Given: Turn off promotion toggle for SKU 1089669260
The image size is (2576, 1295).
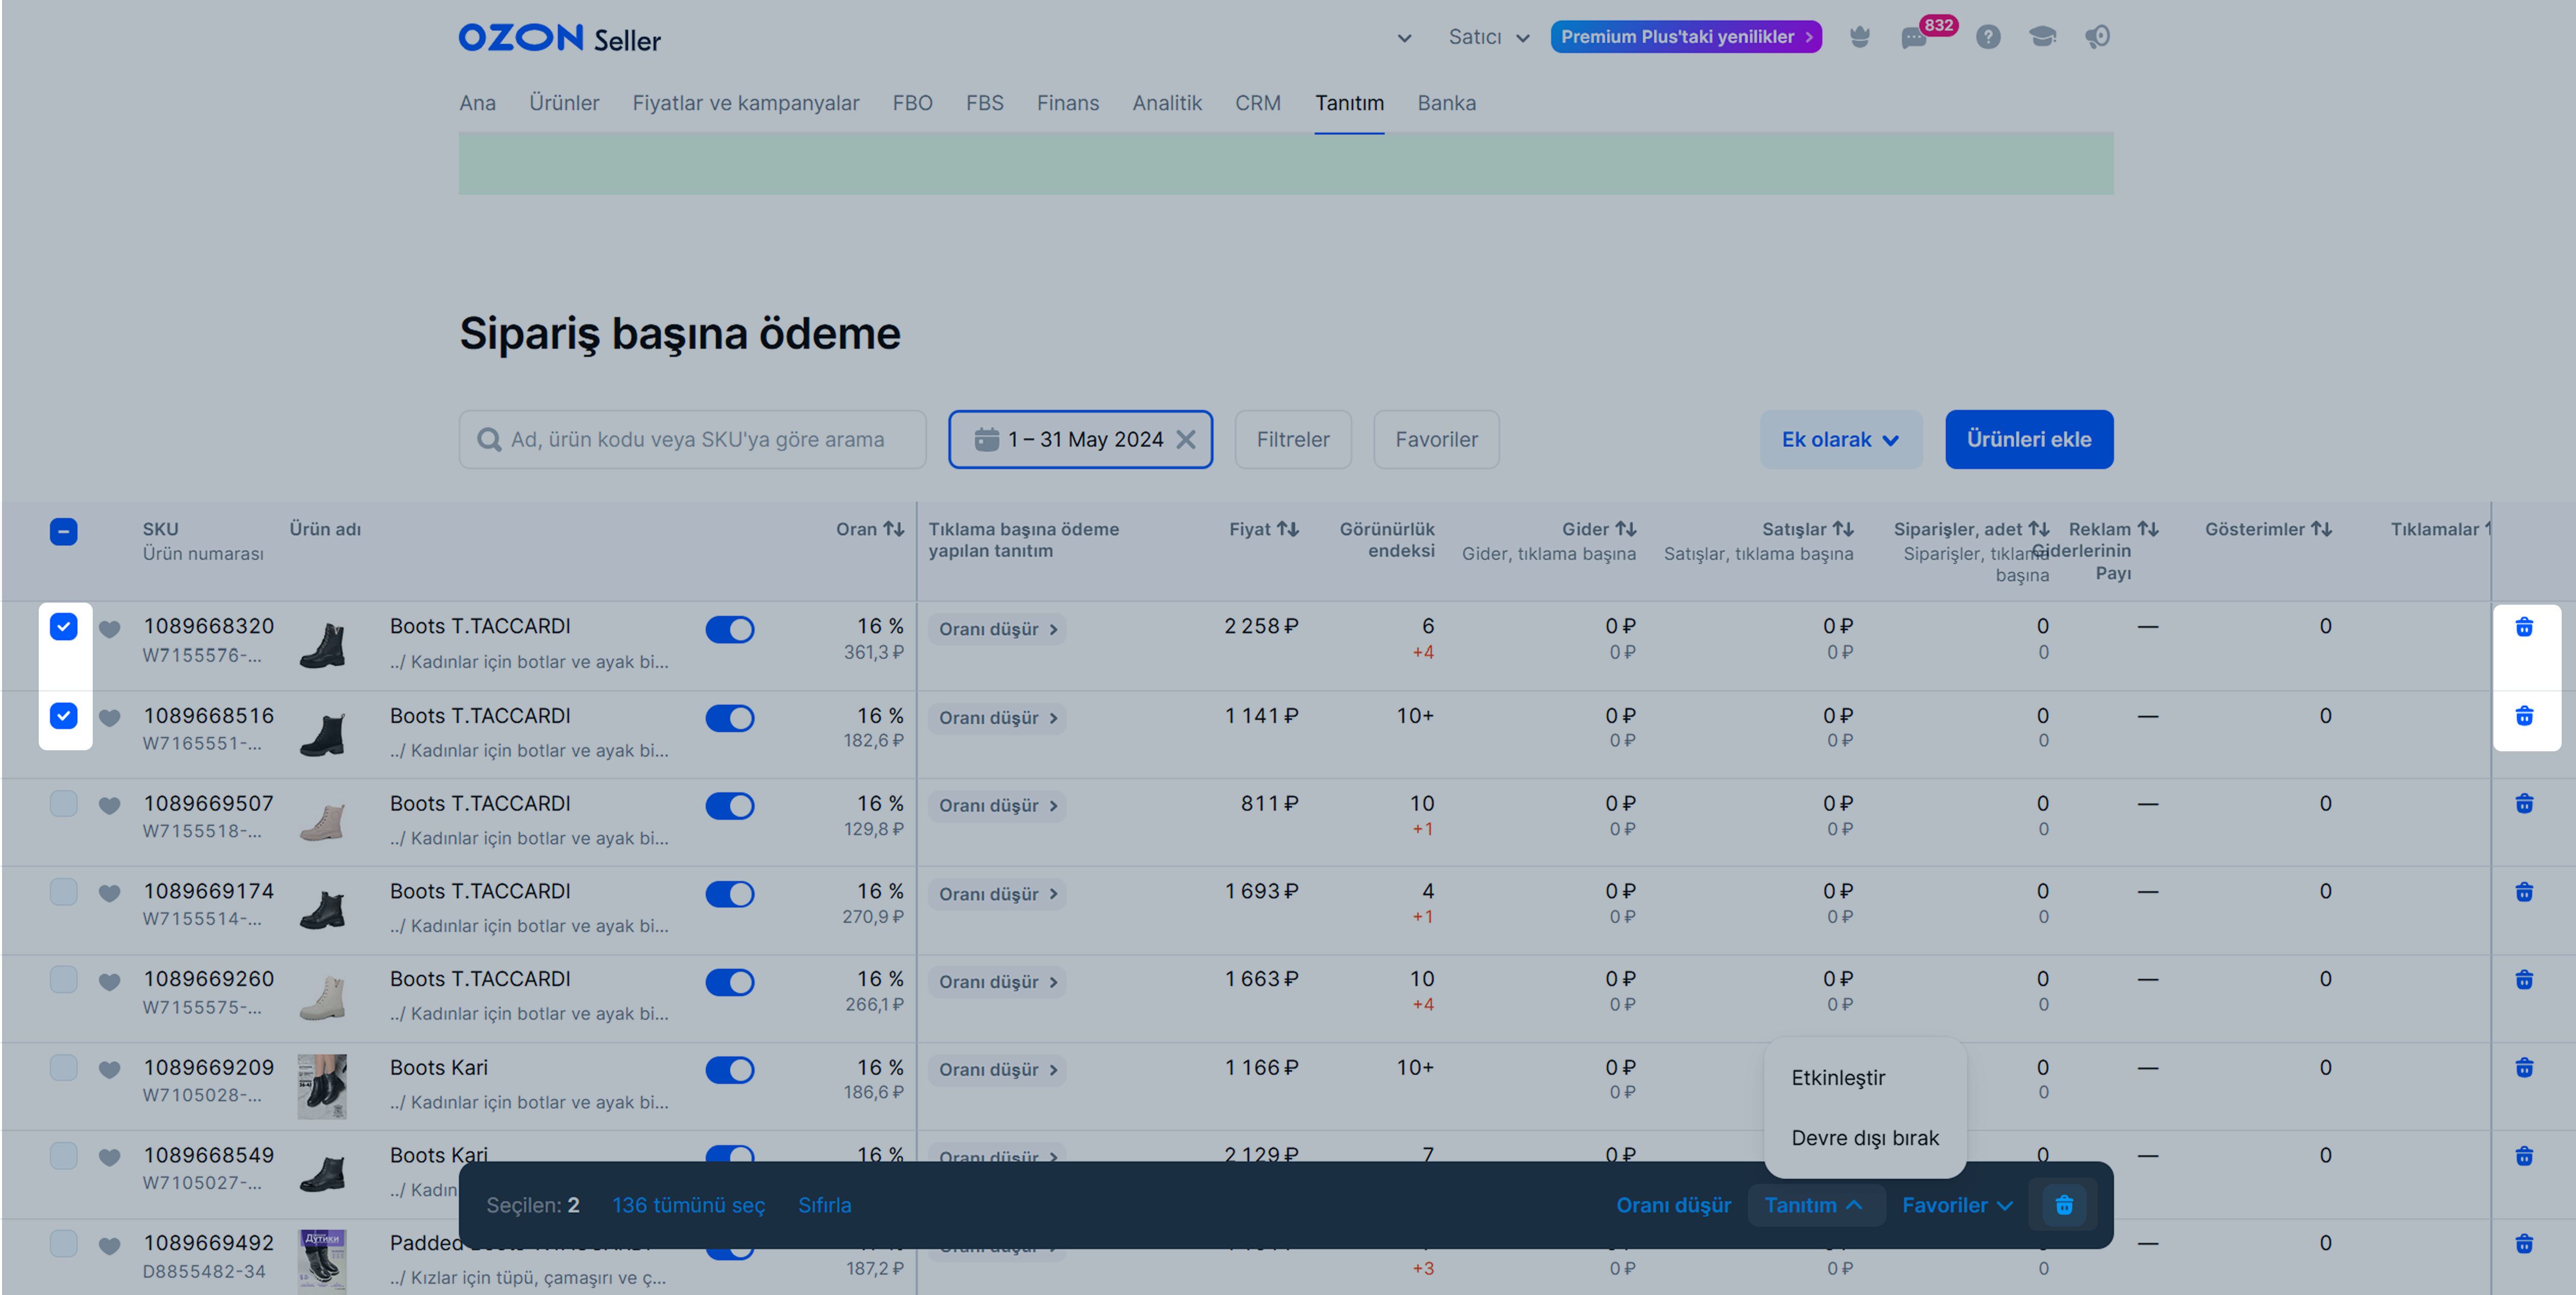Looking at the screenshot, I should point(730,982).
